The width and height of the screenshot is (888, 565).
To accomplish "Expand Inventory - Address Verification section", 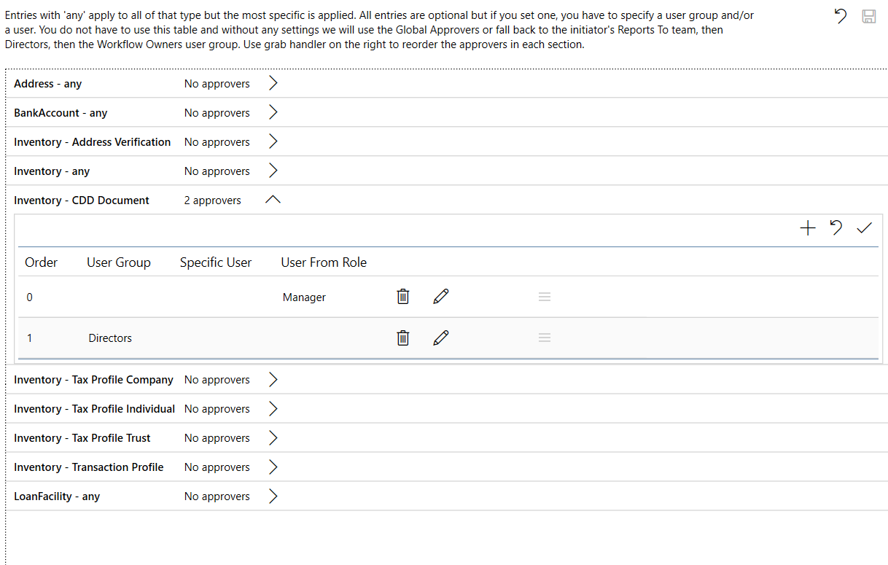I will coord(273,141).
